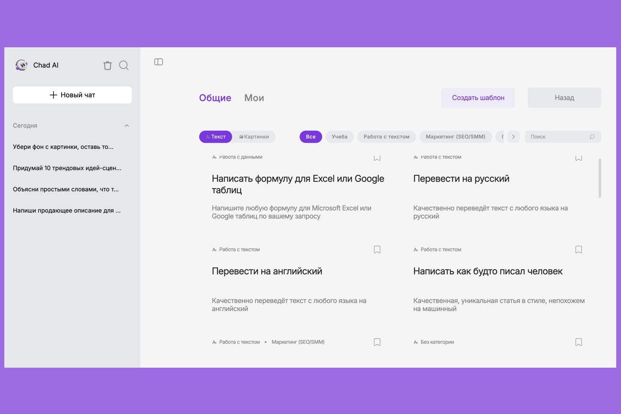Bookmark the "Написать как будто писал человек" template
Screen dimensions: 621x414
[578, 250]
